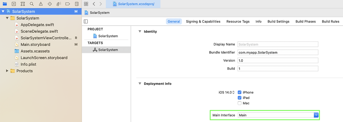Select SolarSystem under PROJECT
343x122 pixels.
point(108,36)
